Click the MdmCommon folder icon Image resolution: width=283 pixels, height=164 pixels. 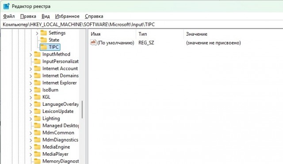37,133
